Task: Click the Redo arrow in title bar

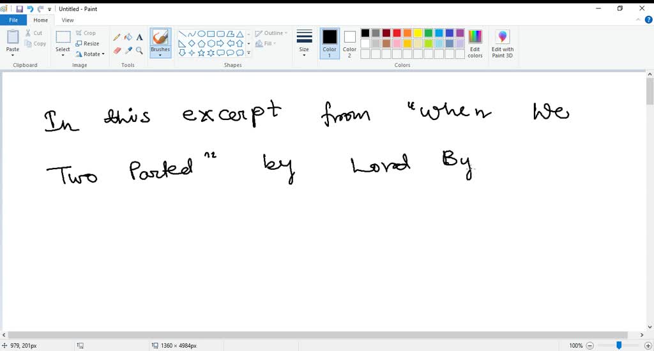Action: [40, 9]
